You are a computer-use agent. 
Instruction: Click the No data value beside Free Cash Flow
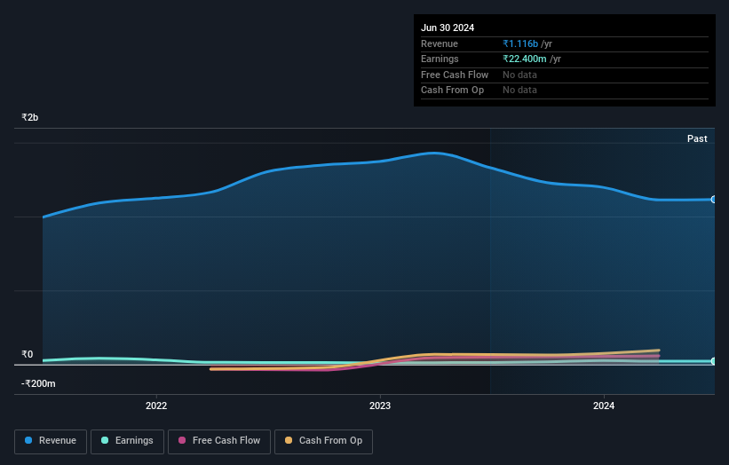click(519, 75)
